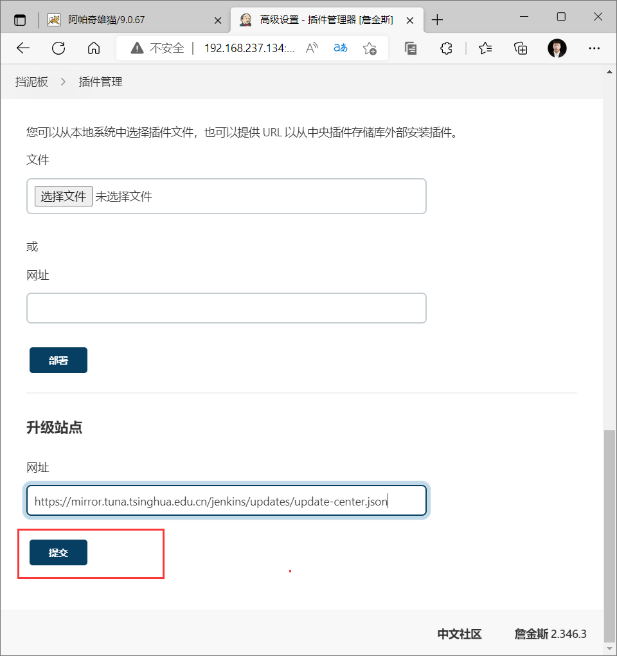Open the tab actions menu icon
This screenshot has width=617, height=656.
point(20,20)
